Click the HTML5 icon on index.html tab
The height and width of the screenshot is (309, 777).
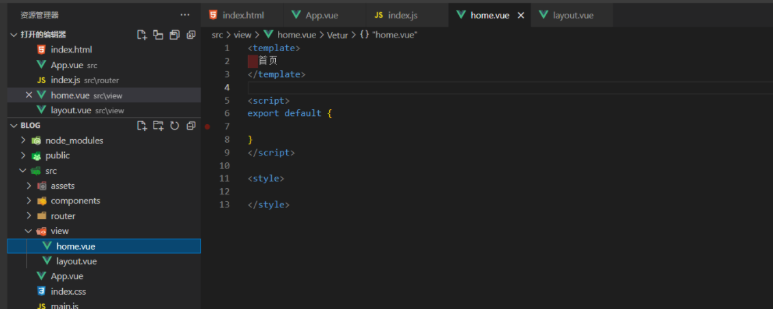click(213, 15)
